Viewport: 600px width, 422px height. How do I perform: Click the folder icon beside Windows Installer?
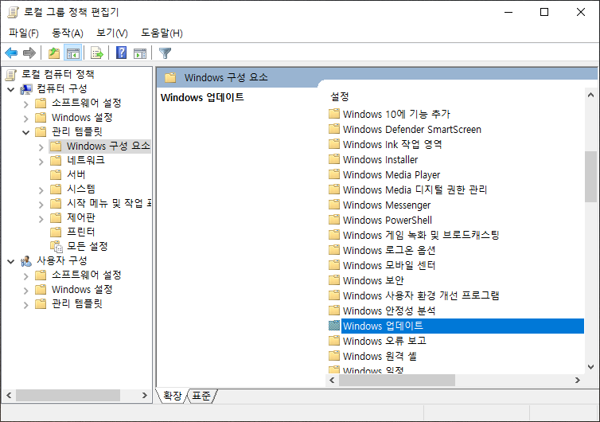(x=334, y=159)
